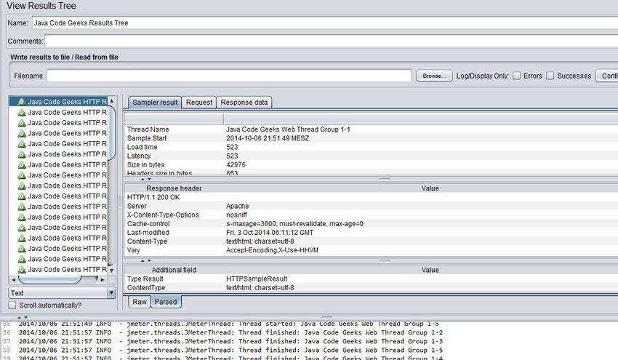Click the Value heading beside Response header
The width and height of the screenshot is (618, 360).
[430, 188]
